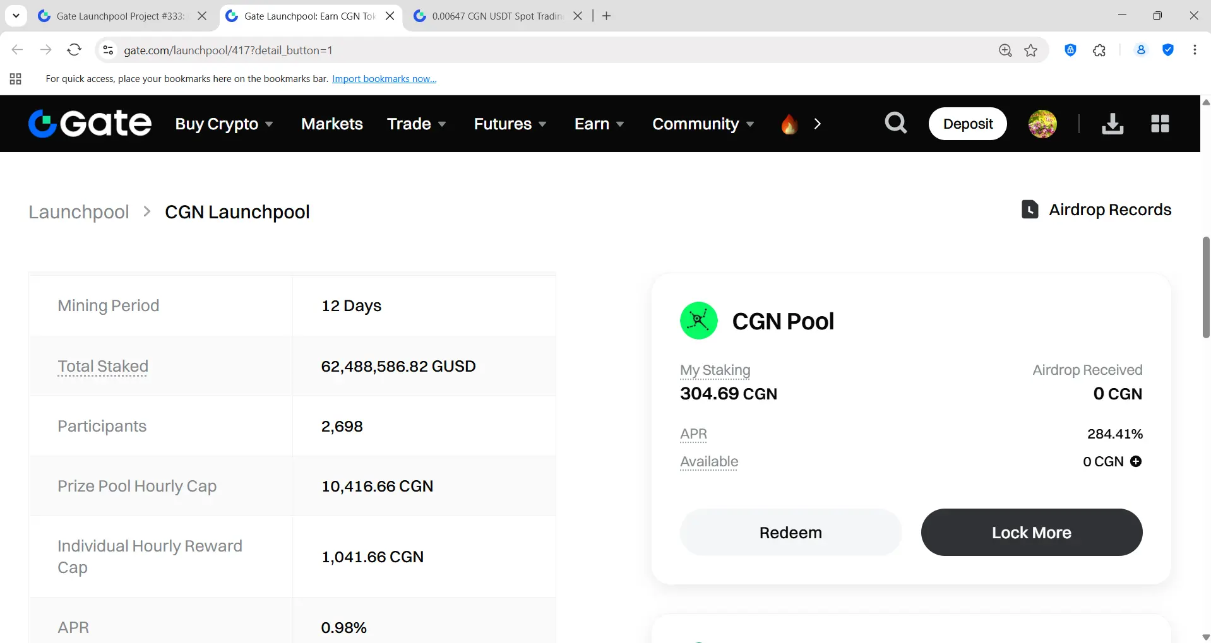
Task: Click the 2,698 participants value
Action: (x=342, y=427)
